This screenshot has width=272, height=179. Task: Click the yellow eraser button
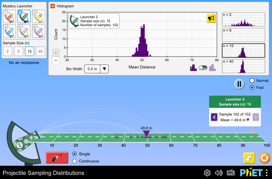coord(249,158)
